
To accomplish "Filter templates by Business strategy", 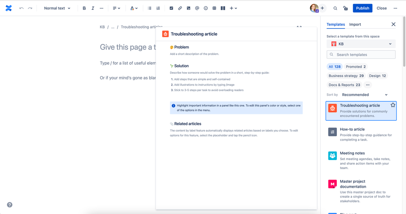I will pyautogui.click(x=346, y=76).
